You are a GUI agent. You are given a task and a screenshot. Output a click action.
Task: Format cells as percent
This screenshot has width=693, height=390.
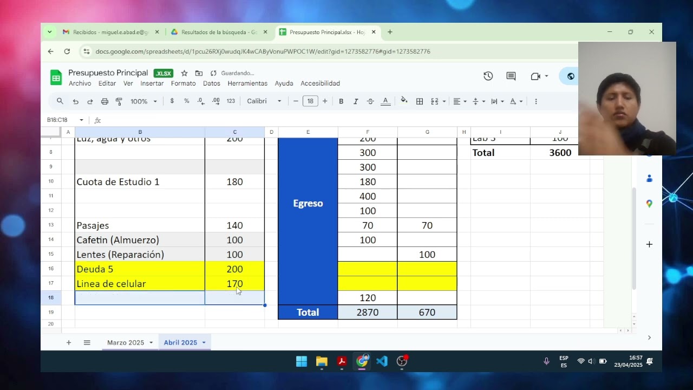(x=187, y=101)
